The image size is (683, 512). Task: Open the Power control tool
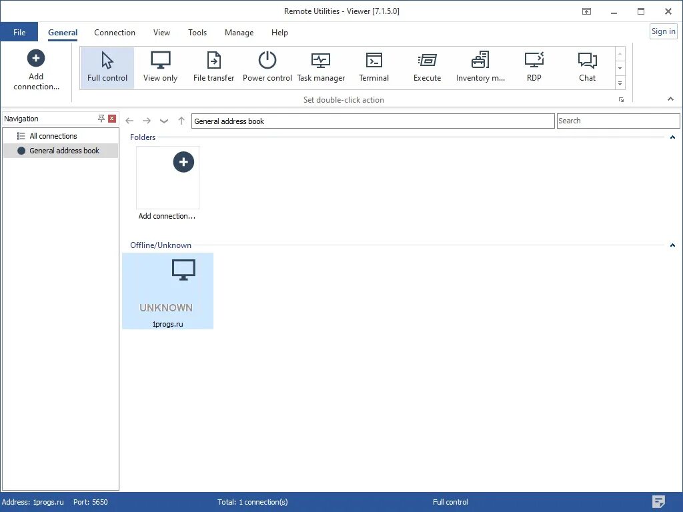pyautogui.click(x=267, y=67)
